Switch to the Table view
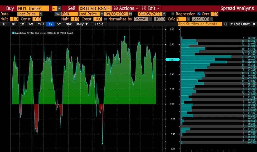257x152 pixels. tap(99, 24)
